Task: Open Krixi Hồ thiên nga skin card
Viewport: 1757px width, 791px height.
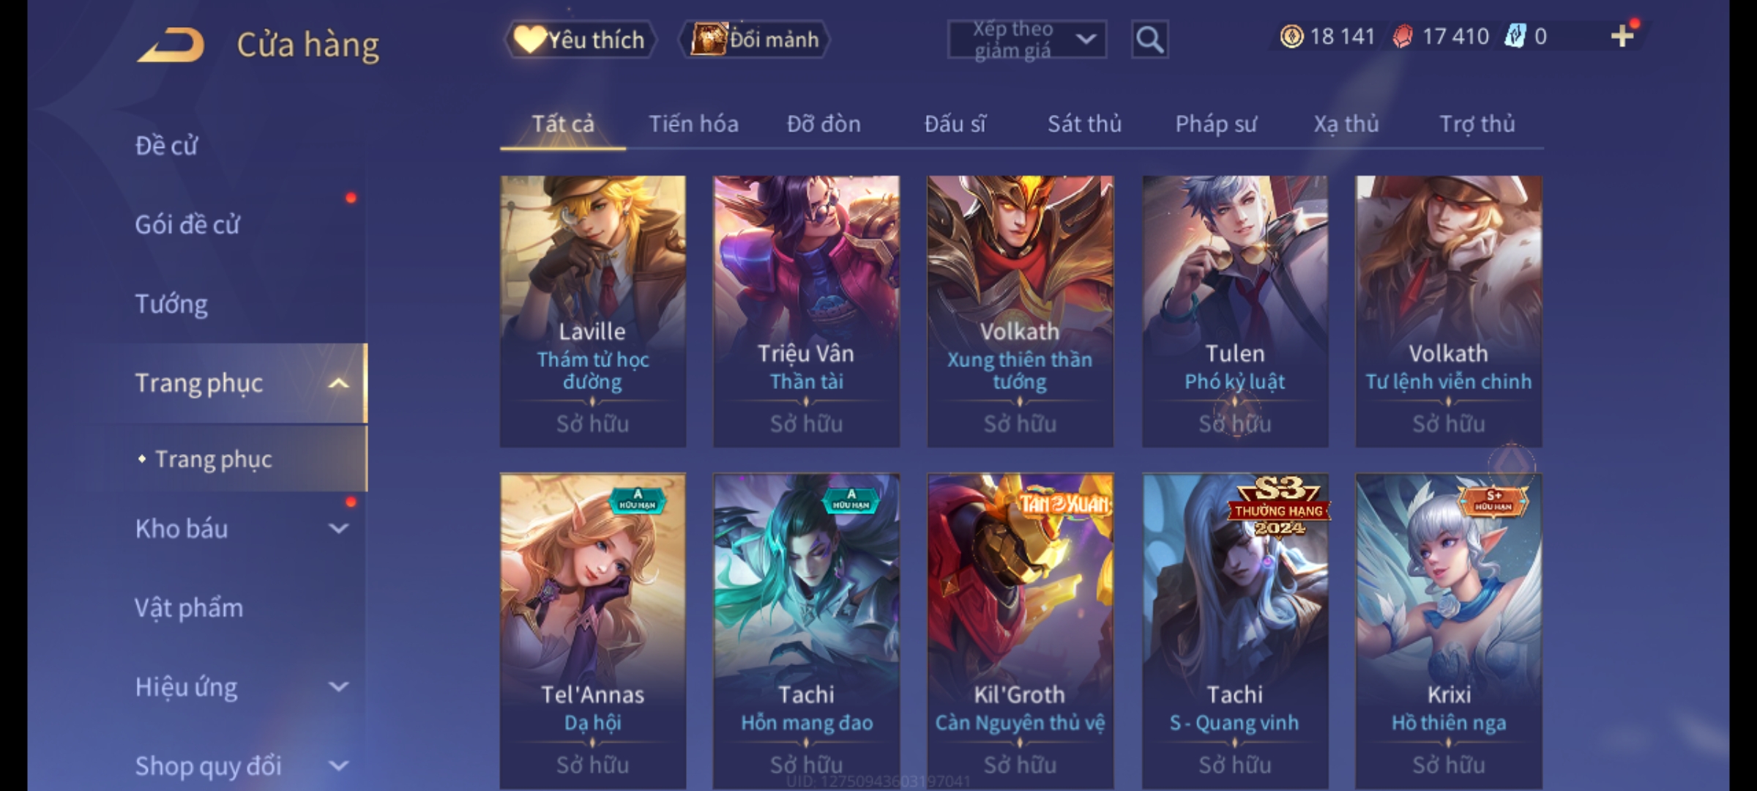Action: click(x=1448, y=631)
